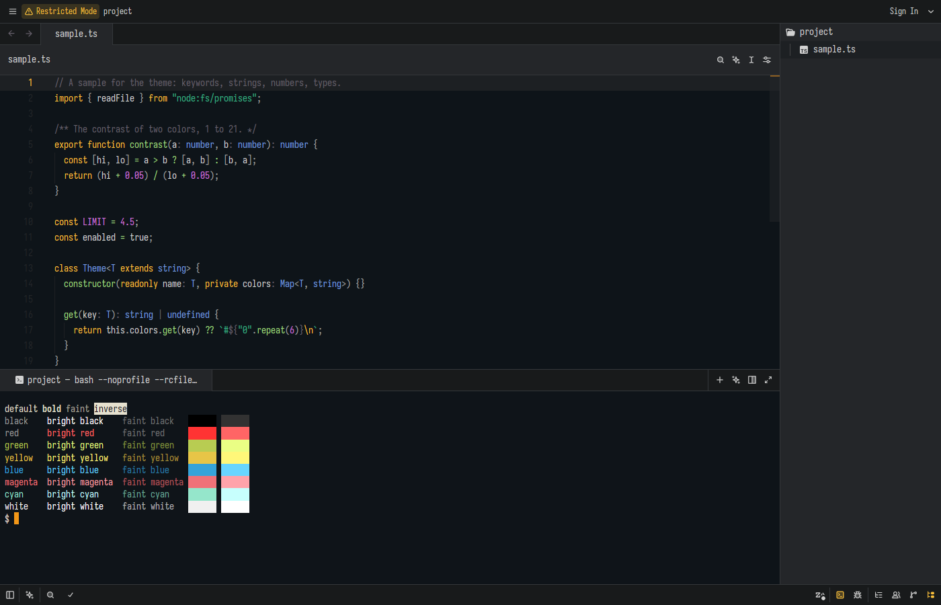
Task: Open the editor controls sliders icon
Action: point(767,60)
